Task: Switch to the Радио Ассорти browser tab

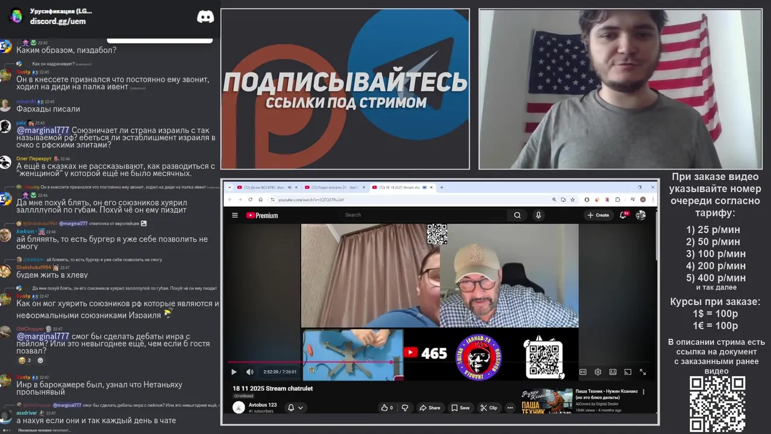Action: [335, 187]
